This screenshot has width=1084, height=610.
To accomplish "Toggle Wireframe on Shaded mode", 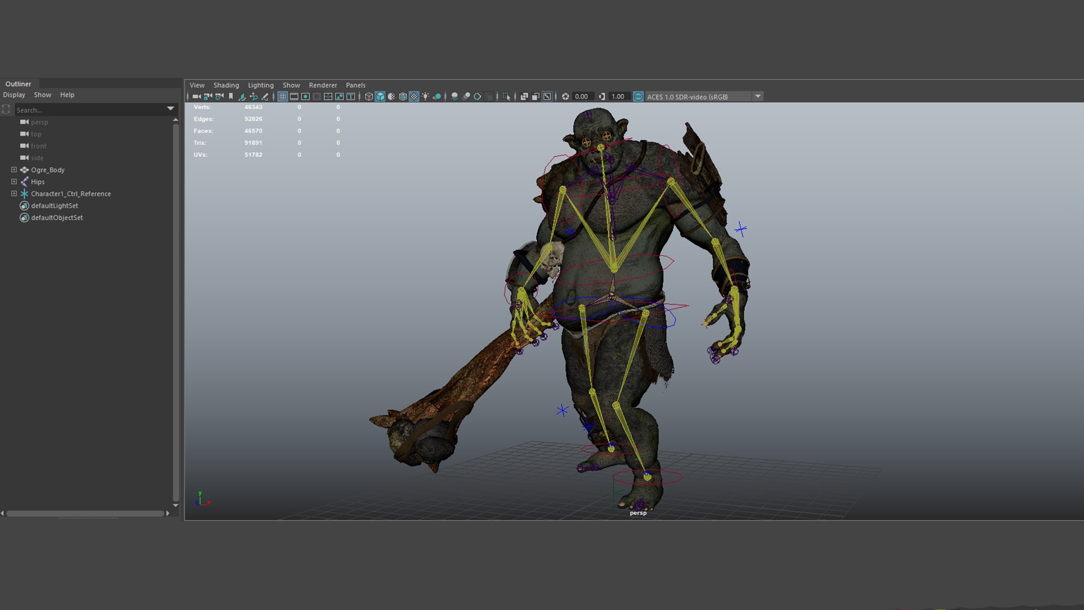I will point(403,97).
